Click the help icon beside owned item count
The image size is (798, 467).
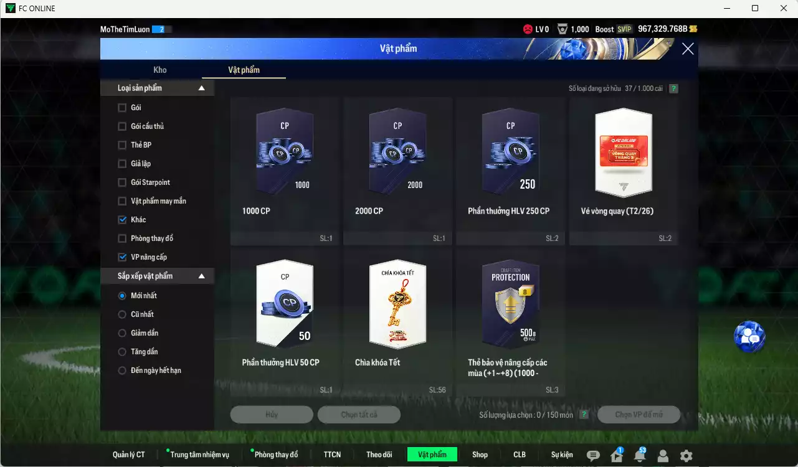[x=673, y=88]
